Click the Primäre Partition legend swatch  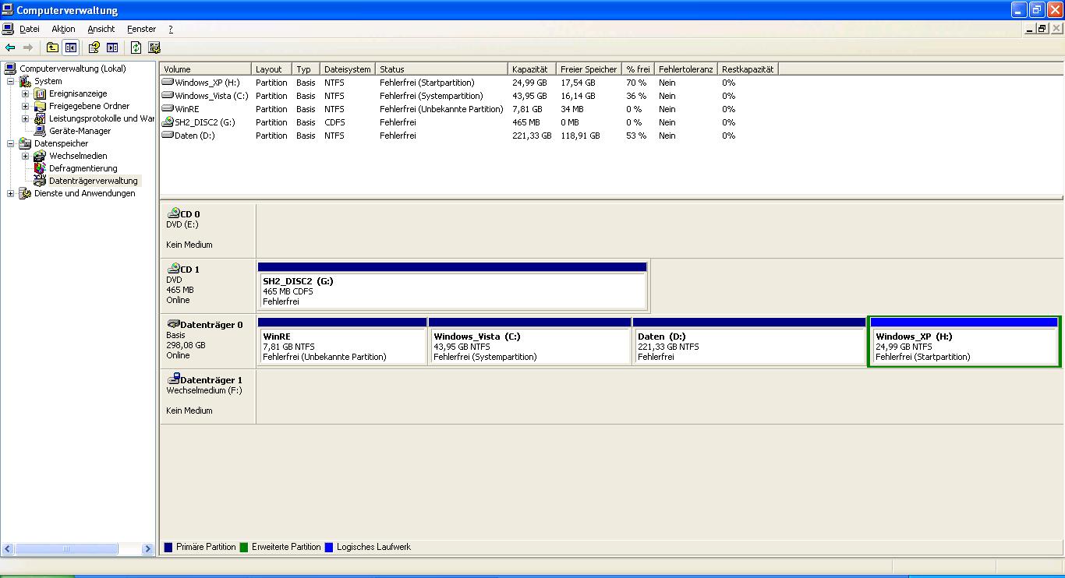168,547
